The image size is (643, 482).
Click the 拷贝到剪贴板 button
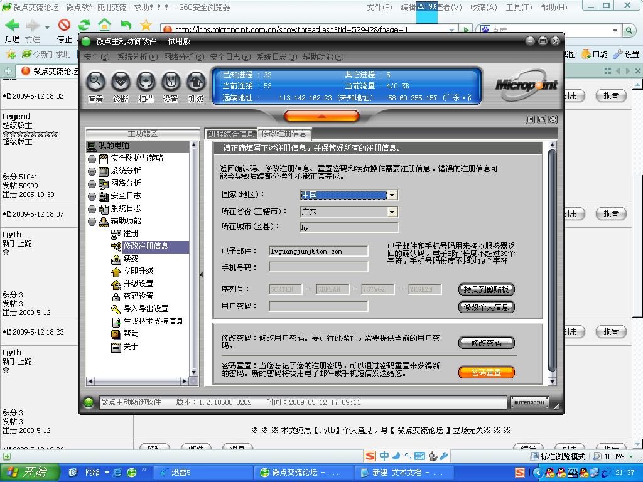487,290
